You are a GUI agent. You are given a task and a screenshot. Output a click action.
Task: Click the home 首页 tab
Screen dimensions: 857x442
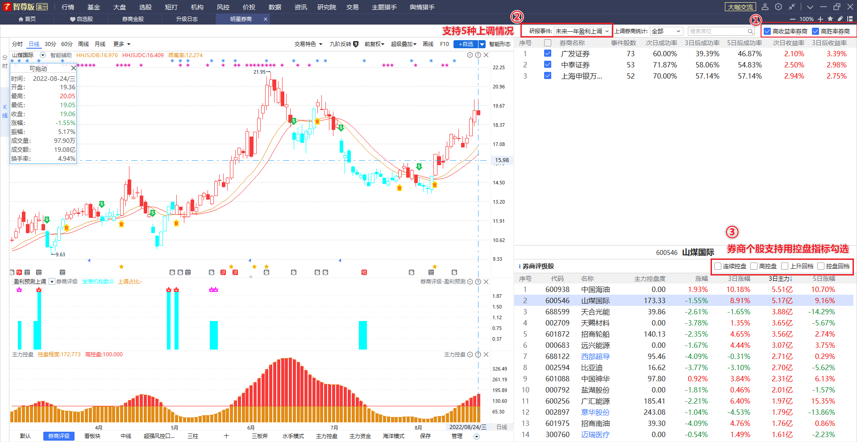pyautogui.click(x=27, y=19)
